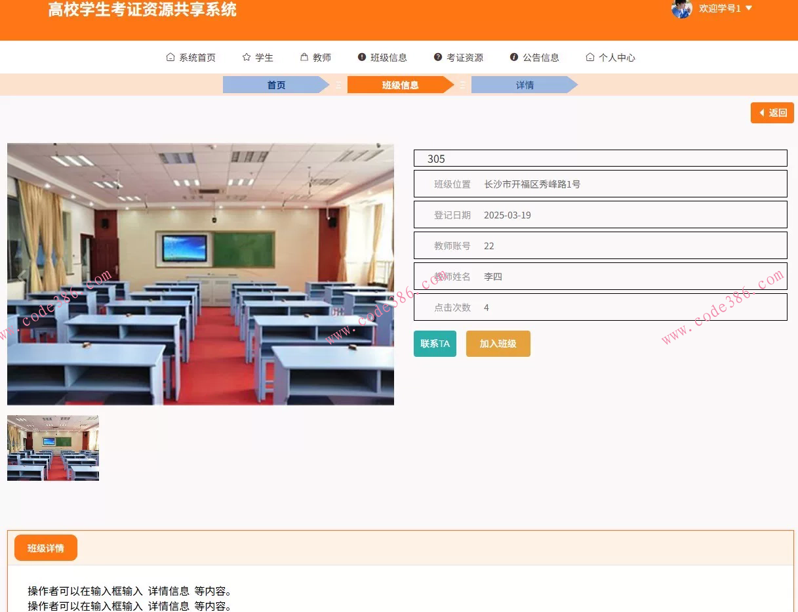Click the user avatar in the header
The width and height of the screenshot is (798, 612).
click(682, 9)
